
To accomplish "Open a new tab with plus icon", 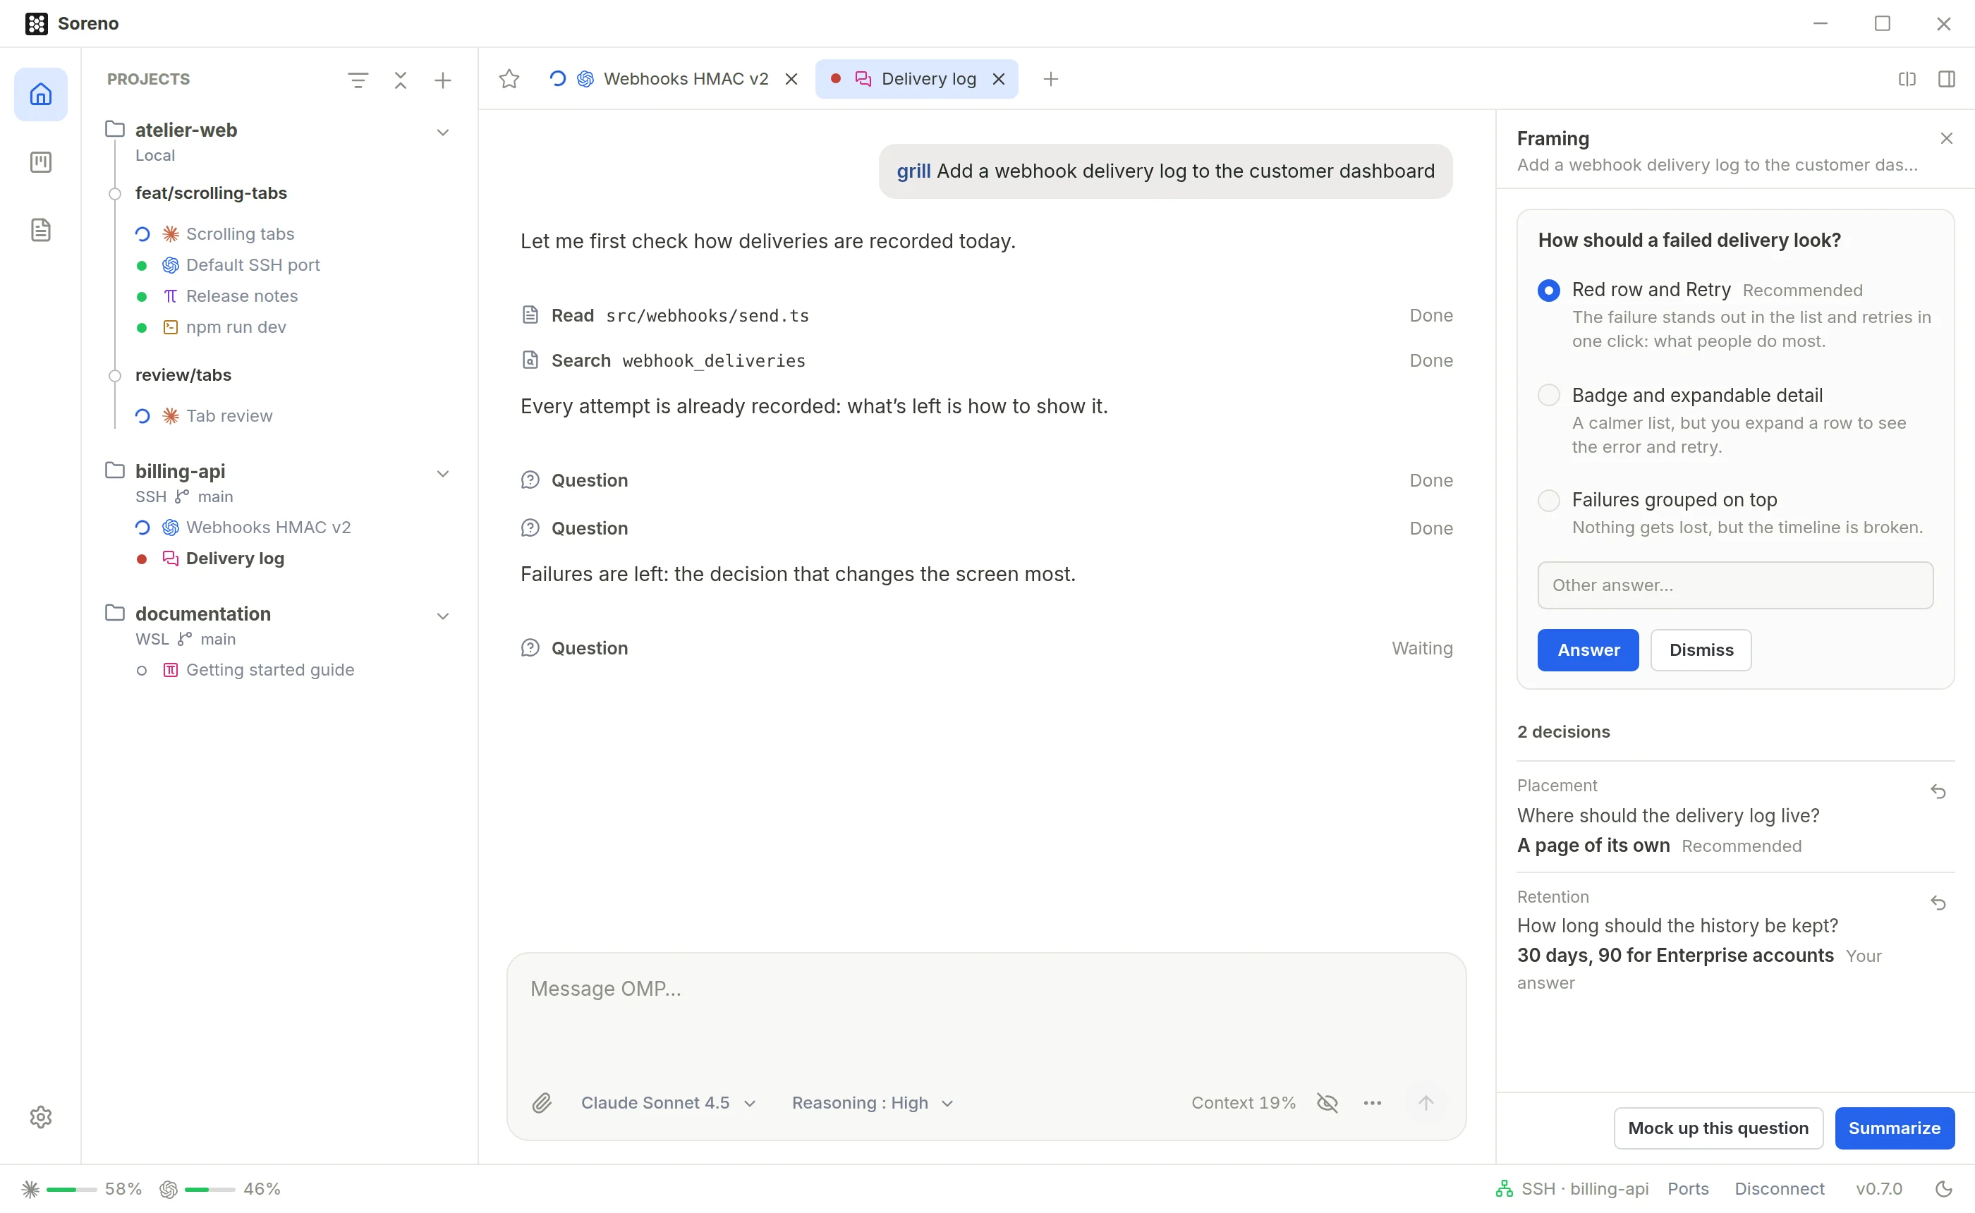I will (x=1051, y=78).
